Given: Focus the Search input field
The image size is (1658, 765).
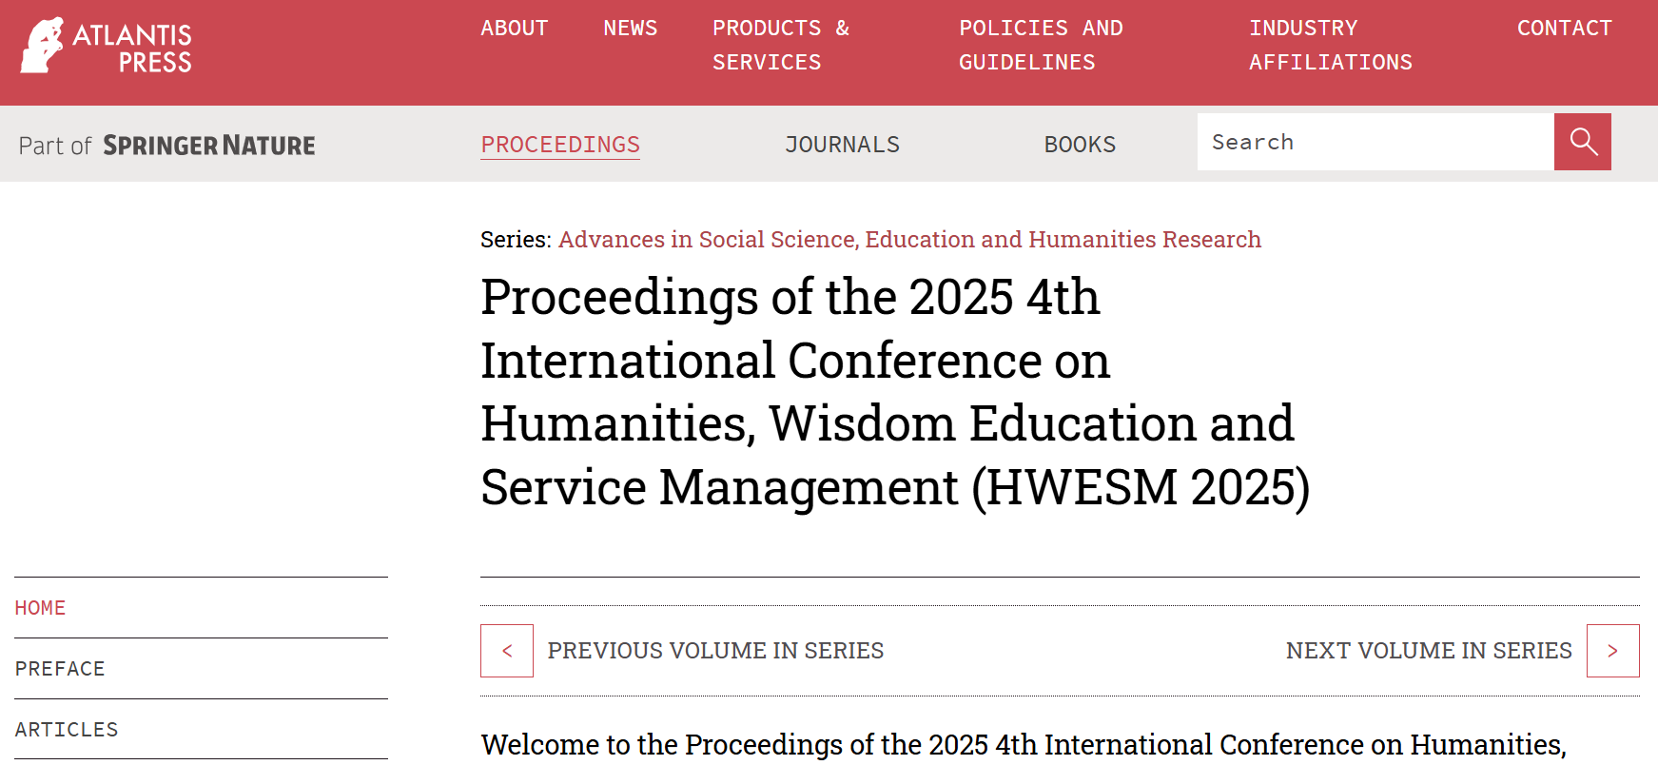Looking at the screenshot, I should pos(1375,142).
